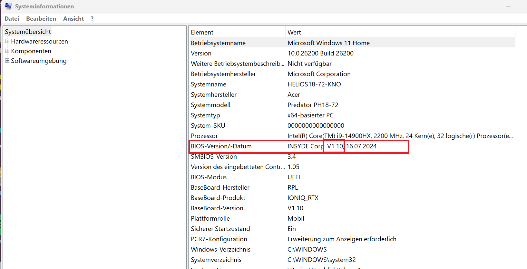This screenshot has width=527, height=269.
Task: Click the Acer value
Action: coord(294,95)
